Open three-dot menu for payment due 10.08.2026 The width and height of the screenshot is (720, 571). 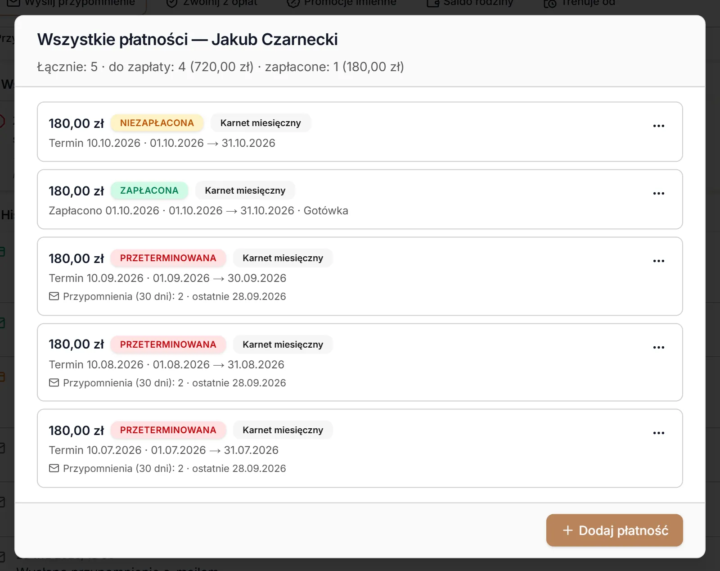(658, 347)
